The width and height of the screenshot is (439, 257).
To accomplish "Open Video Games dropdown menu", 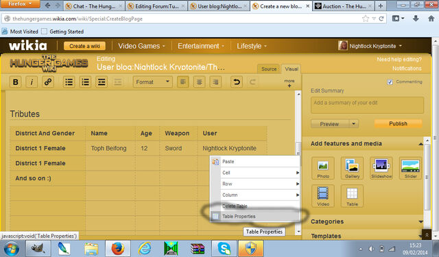I will coord(141,46).
